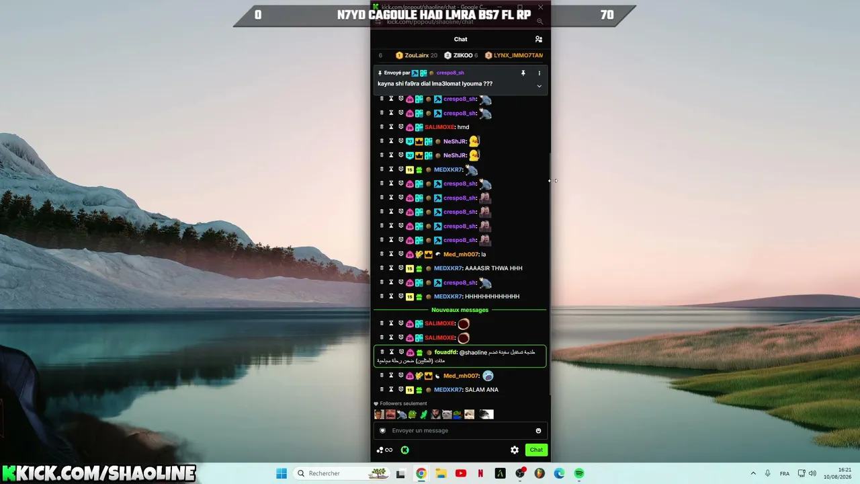Open the emoji picker in message box
Image resolution: width=860 pixels, height=484 pixels.
pyautogui.click(x=538, y=430)
